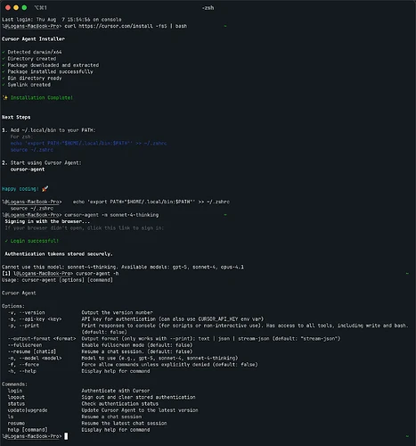Click the checkmark beside Symlink created
Viewport: 416px width, 446px height.
4,85
